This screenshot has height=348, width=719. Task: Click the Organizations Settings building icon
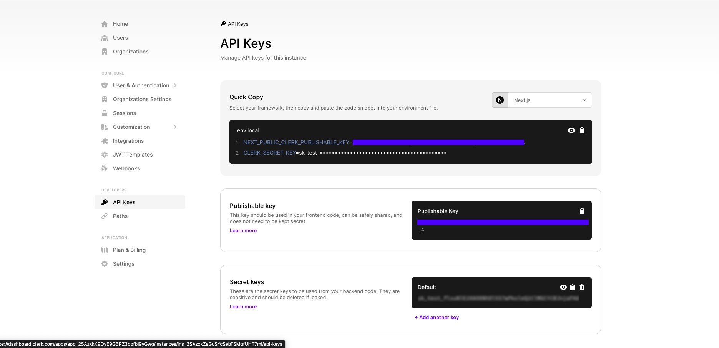(x=105, y=99)
